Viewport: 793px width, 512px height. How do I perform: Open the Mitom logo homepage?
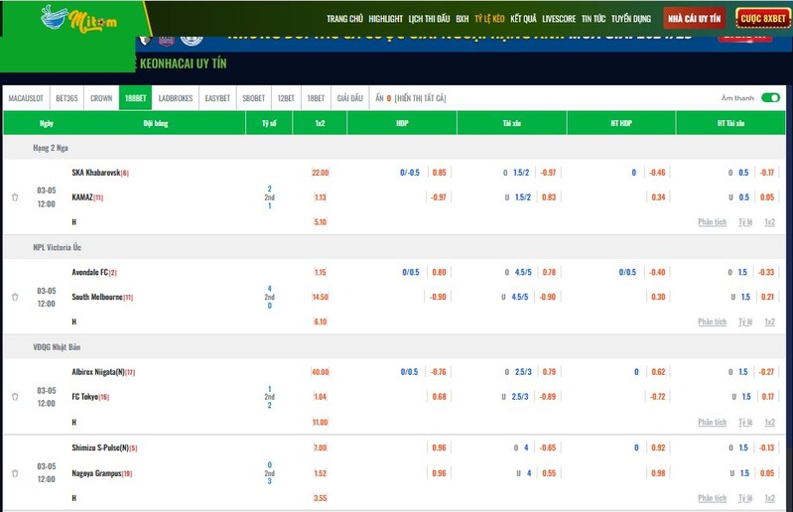pos(79,19)
